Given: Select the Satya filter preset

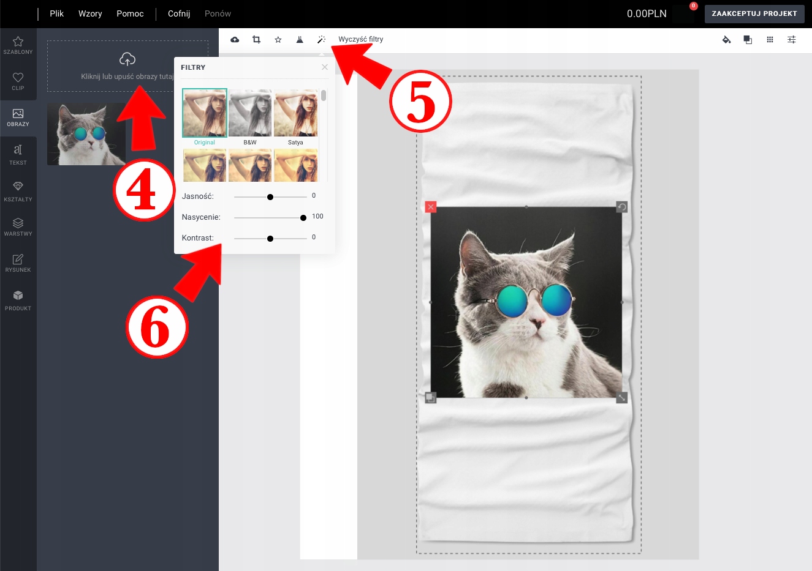Looking at the screenshot, I should (x=295, y=114).
